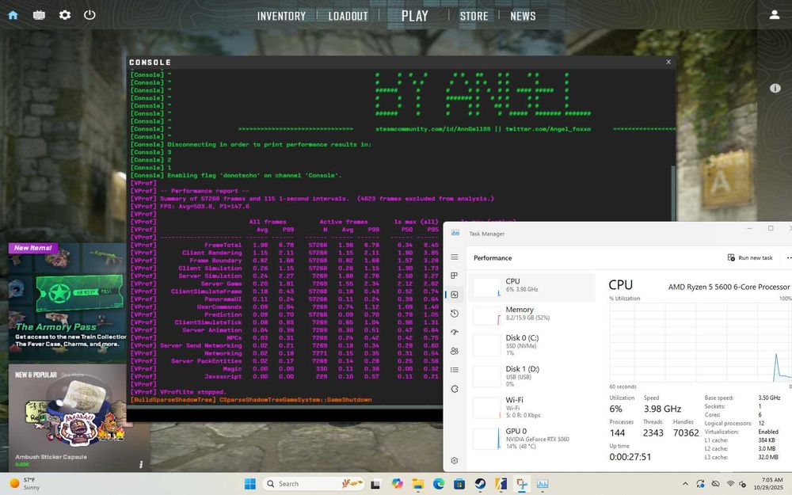
Task: Open File Explorer from the taskbar
Action: (417, 484)
